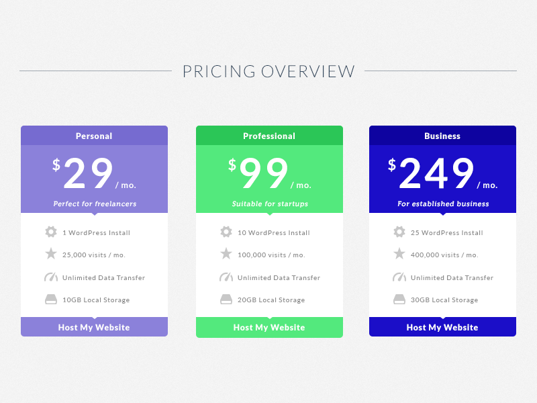
Task: Select the Professional plan header
Action: [x=269, y=136]
